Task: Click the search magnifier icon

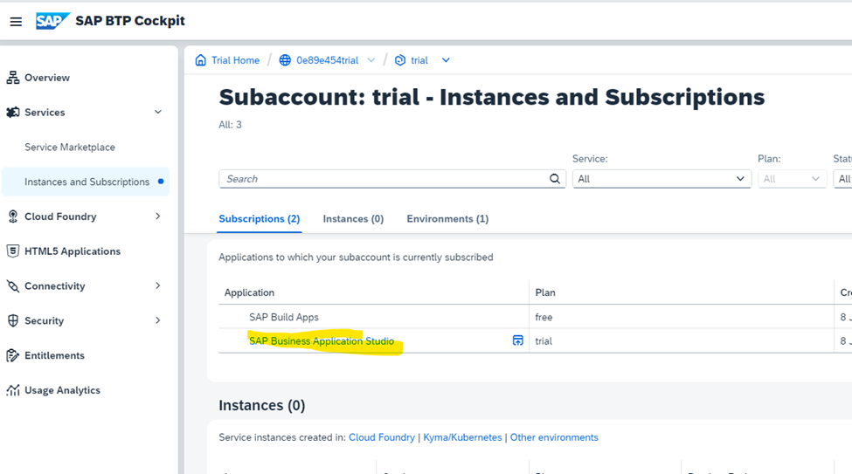Action: click(x=554, y=179)
